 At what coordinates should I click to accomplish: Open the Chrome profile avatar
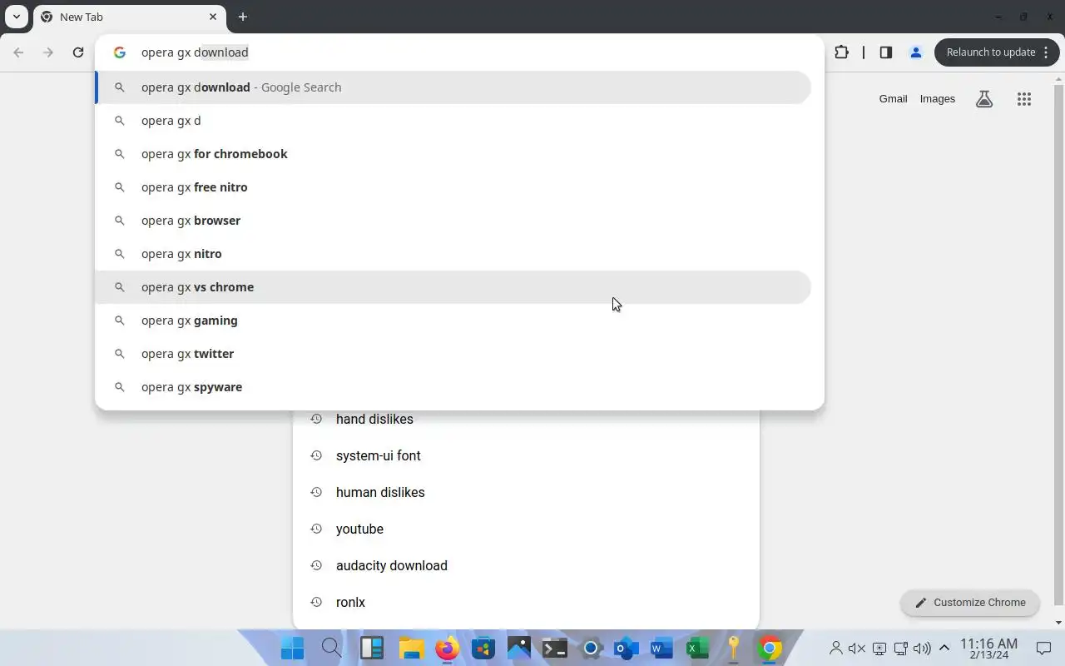click(916, 52)
